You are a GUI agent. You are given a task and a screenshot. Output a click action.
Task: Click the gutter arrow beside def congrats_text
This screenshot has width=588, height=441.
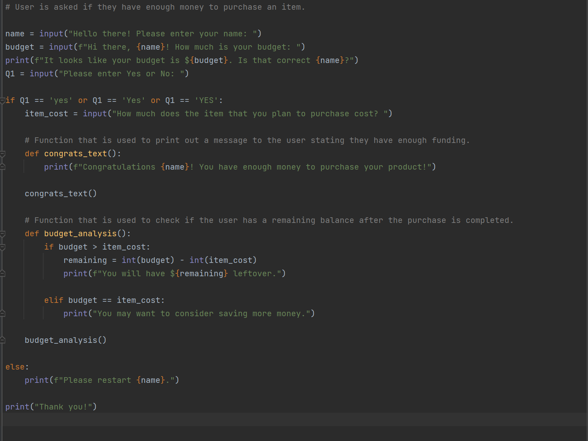pyautogui.click(x=3, y=153)
